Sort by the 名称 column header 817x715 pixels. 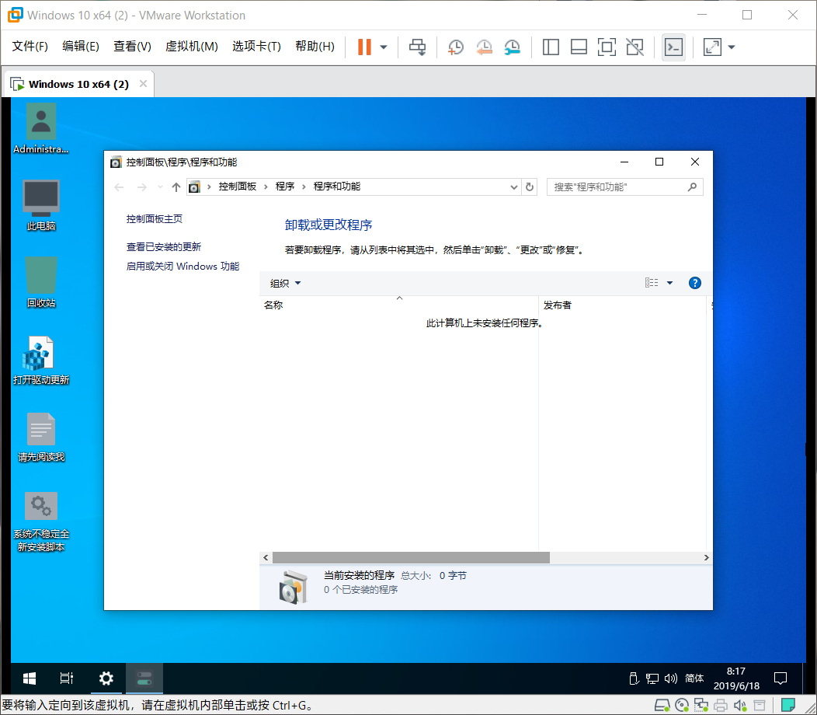pyautogui.click(x=398, y=305)
